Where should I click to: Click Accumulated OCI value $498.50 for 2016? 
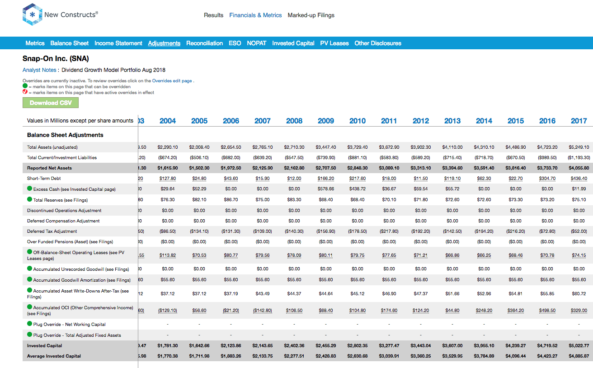[x=547, y=311]
